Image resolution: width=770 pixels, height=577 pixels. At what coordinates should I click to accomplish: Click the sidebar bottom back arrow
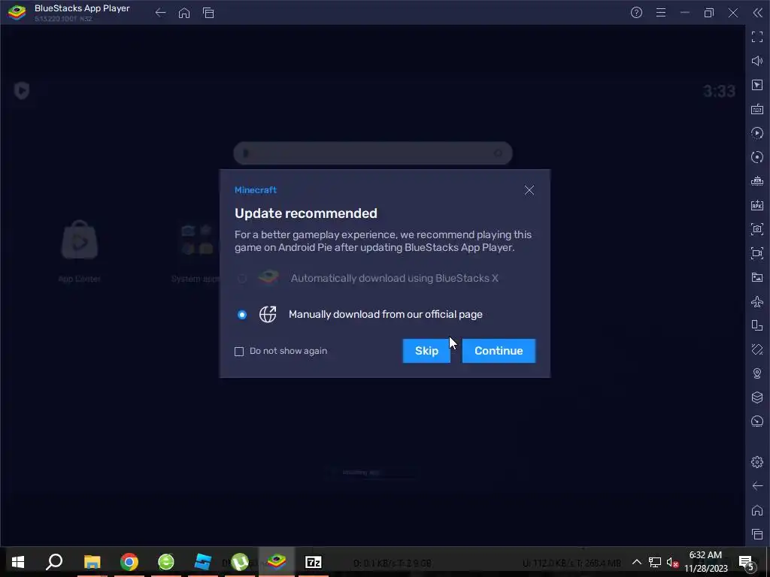(x=757, y=486)
